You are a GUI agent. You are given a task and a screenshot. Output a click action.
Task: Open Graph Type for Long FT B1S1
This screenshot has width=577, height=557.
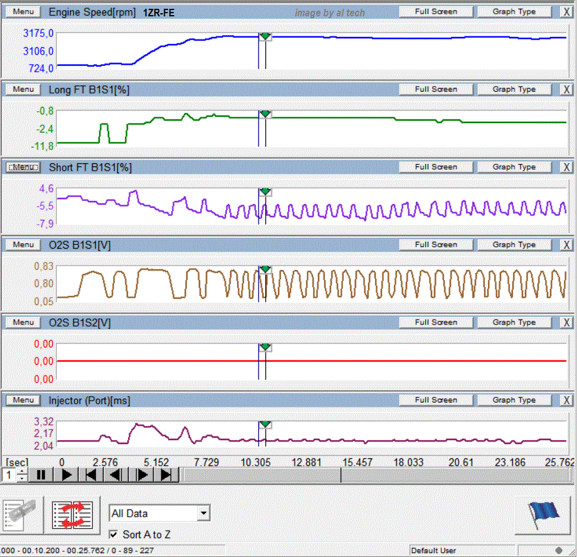pos(514,89)
